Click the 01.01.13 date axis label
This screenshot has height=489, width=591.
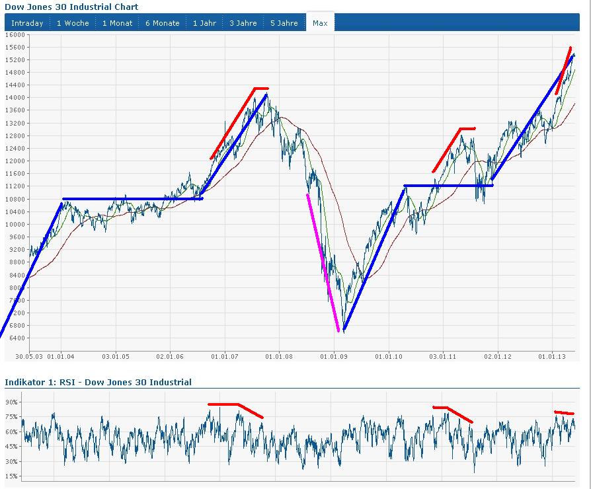click(552, 356)
